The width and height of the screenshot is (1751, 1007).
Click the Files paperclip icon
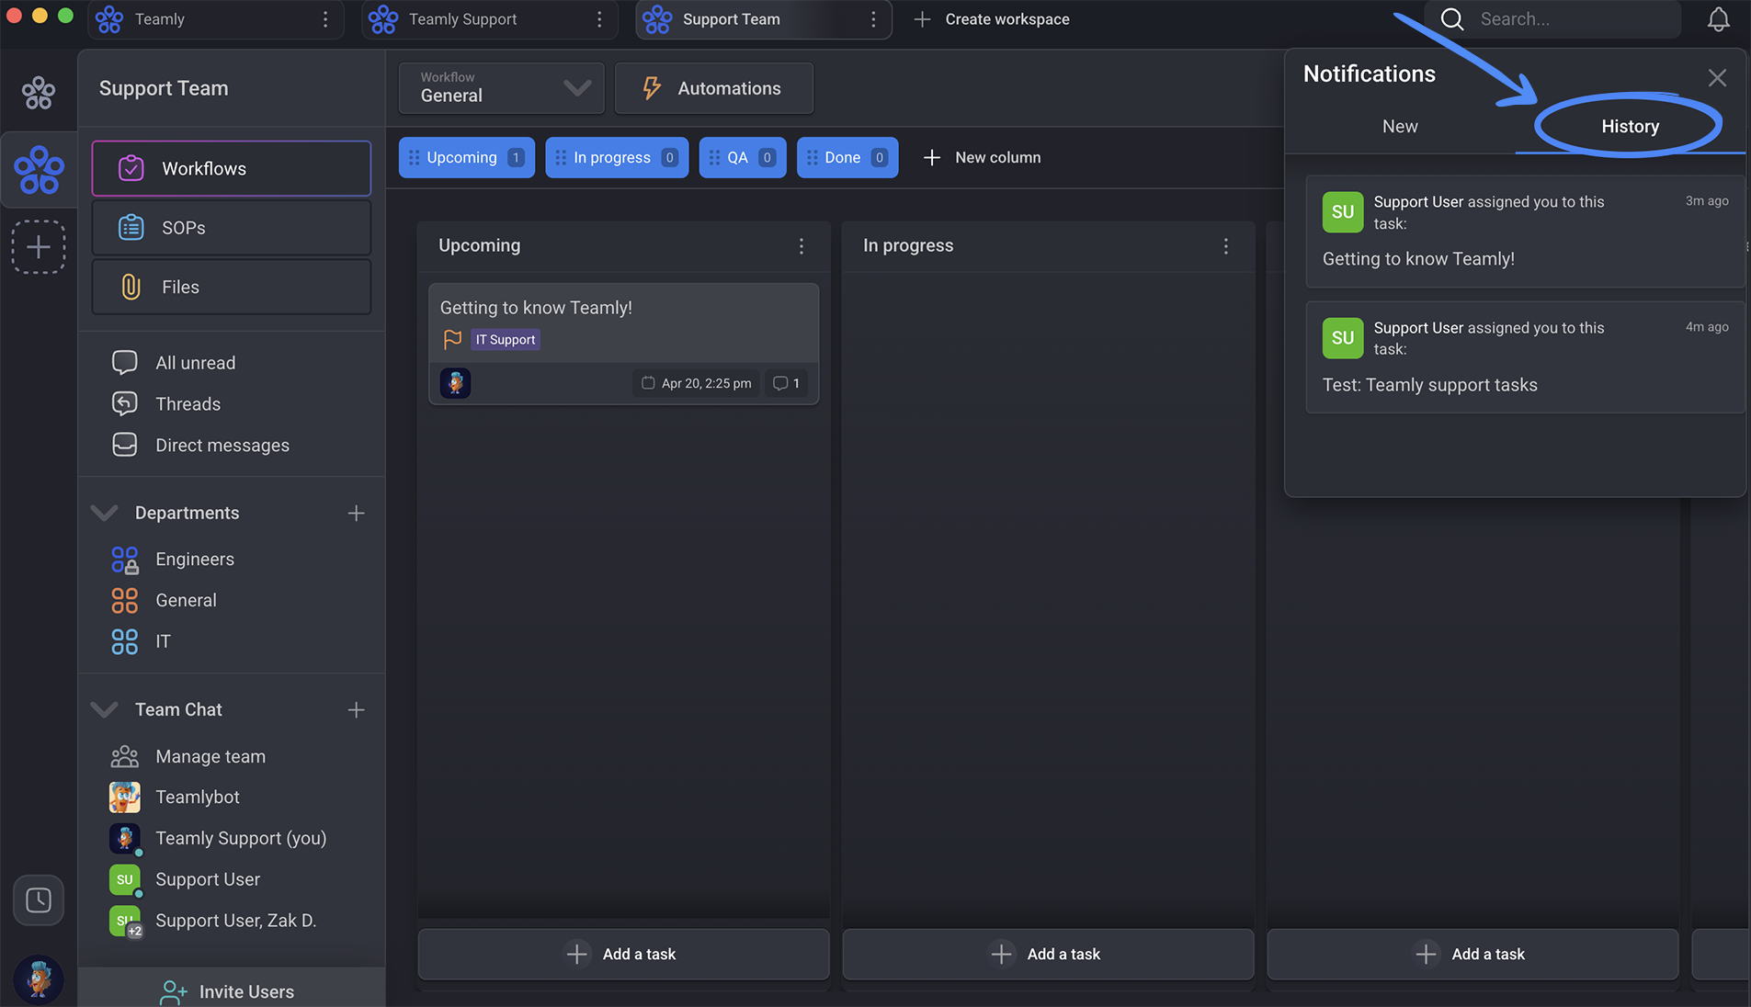pos(131,287)
